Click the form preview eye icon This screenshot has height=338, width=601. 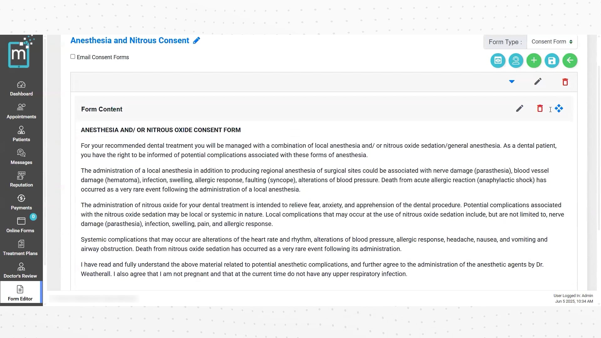498,61
